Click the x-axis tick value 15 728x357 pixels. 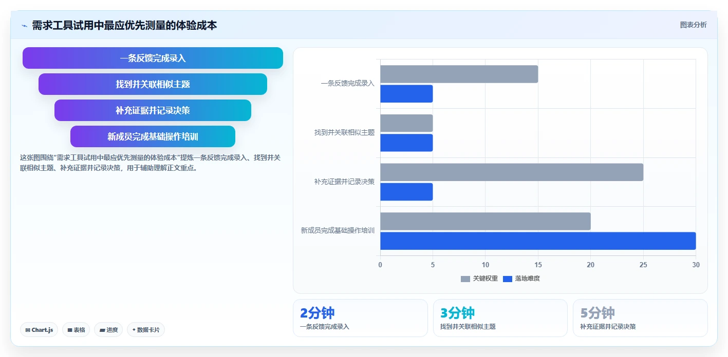tap(538, 265)
